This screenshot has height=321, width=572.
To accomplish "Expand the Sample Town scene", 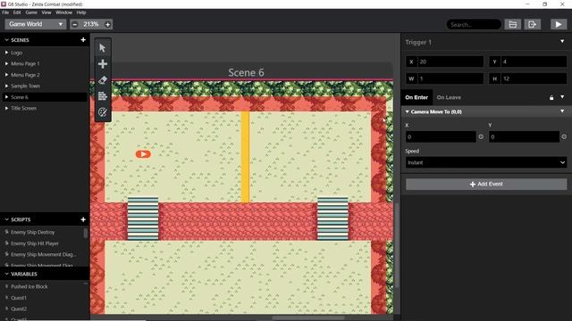I will [x=6, y=86].
